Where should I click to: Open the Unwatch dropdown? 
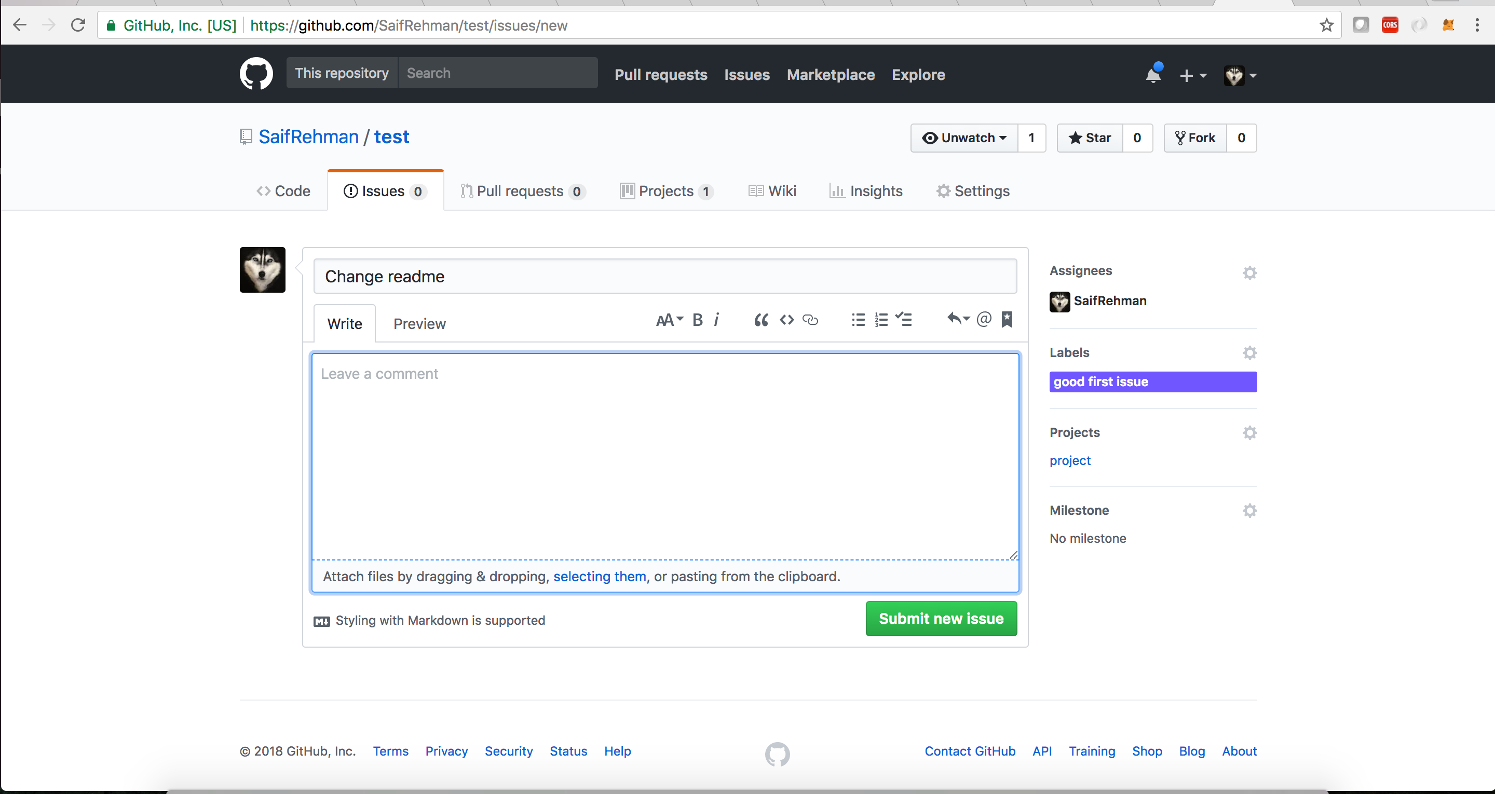(x=964, y=138)
